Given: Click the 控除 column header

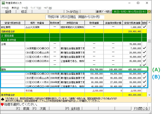Looking at the screenshot, I should 144,23.
